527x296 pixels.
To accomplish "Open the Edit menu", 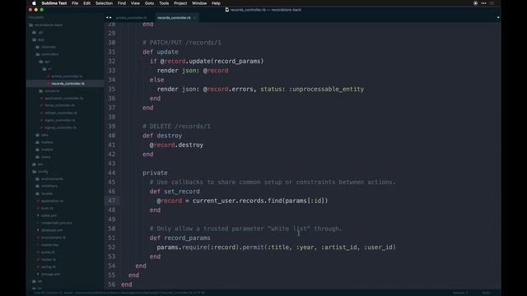I will (x=86, y=3).
